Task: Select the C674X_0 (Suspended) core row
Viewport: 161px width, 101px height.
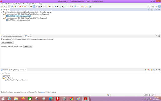Action: (x=26, y=18)
